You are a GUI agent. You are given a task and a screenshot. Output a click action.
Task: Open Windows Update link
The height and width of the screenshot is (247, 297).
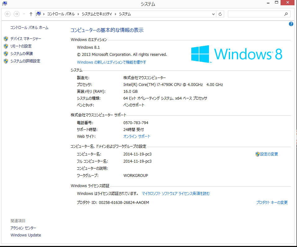[26, 235]
